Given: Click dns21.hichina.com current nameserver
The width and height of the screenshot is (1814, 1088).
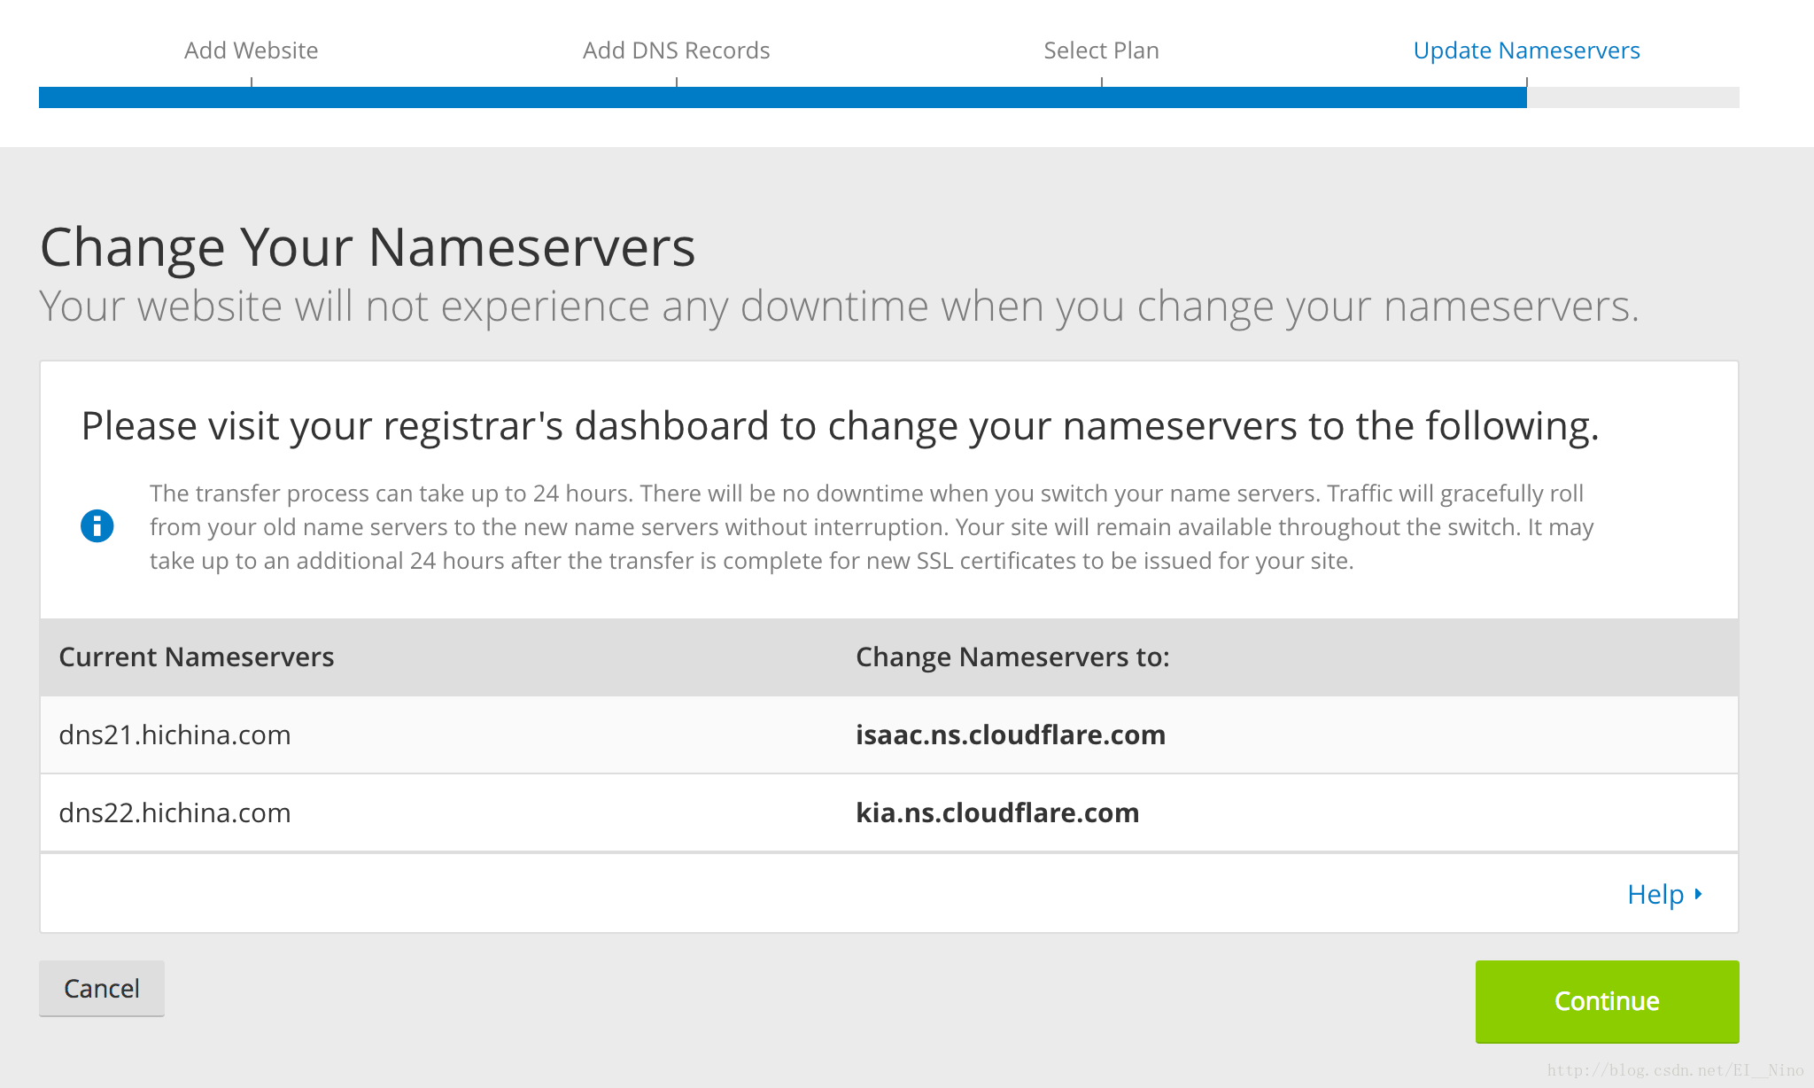Looking at the screenshot, I should [x=174, y=734].
